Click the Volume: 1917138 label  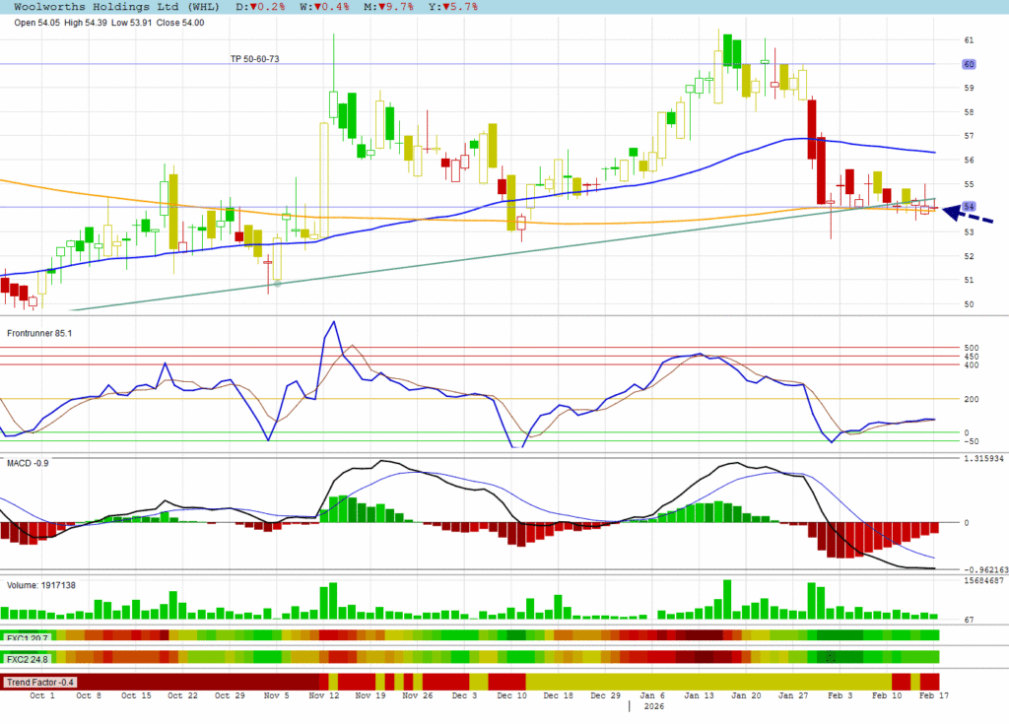click(x=40, y=585)
